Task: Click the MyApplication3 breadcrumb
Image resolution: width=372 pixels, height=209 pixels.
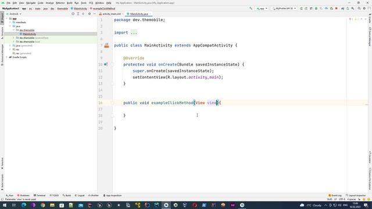Action: [10, 9]
